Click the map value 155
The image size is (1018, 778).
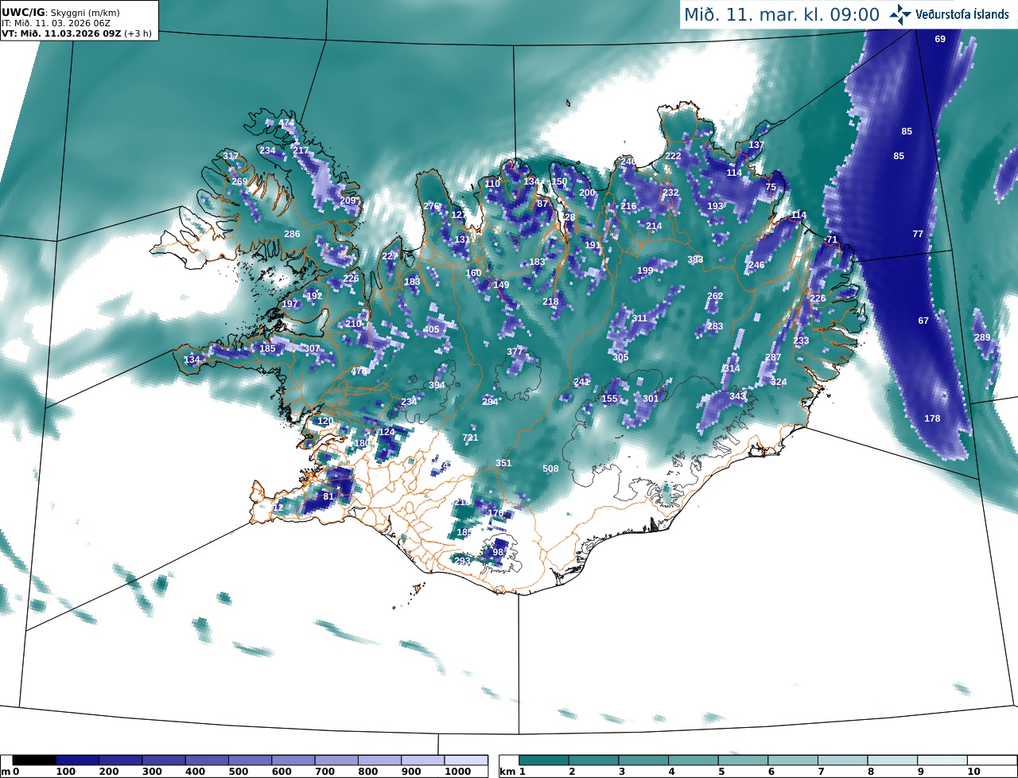pos(609,399)
